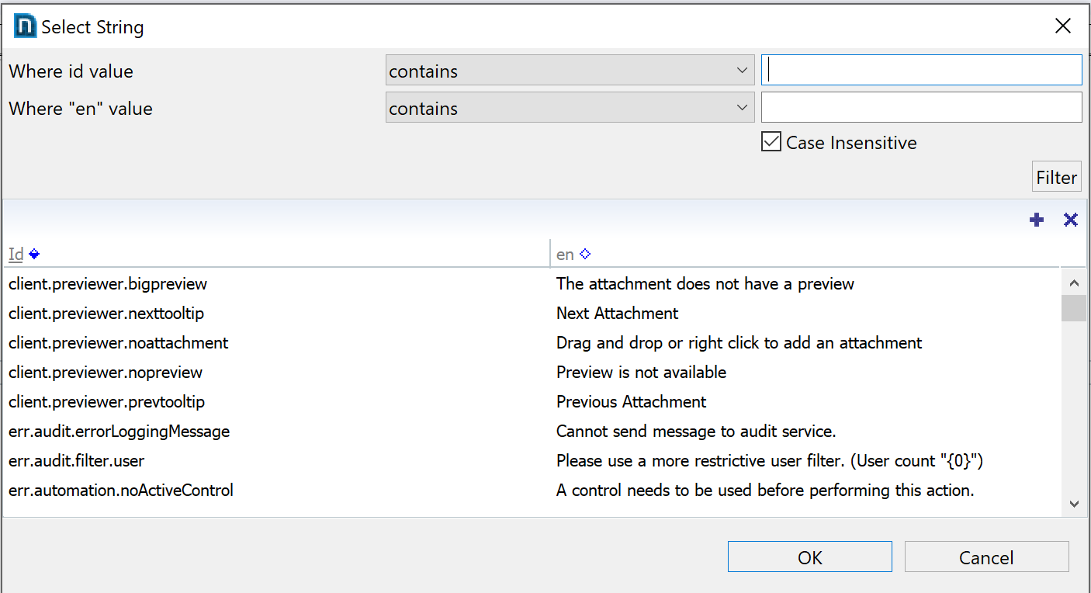The image size is (1091, 593).
Task: Select the err.audit.filter.user row
Action: point(77,461)
